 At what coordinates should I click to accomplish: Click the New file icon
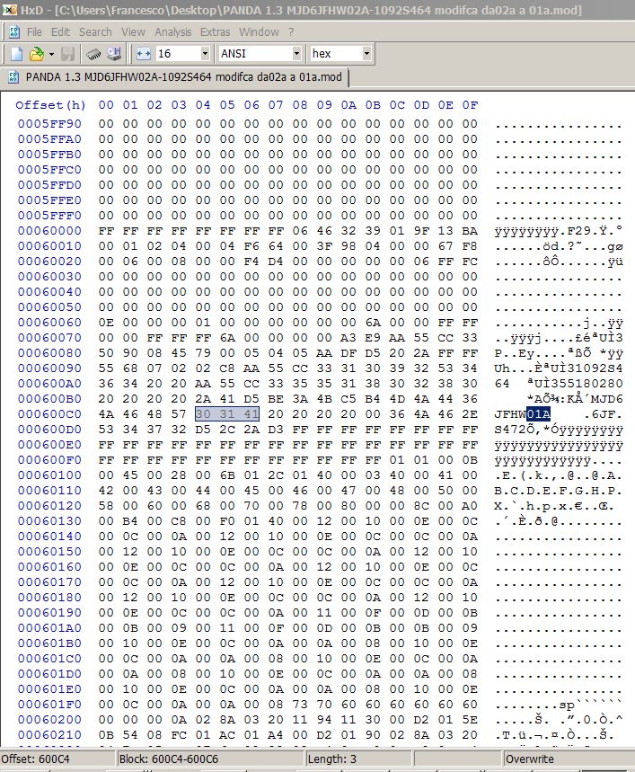[x=16, y=54]
